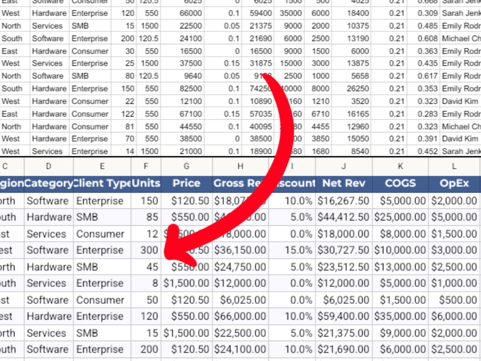Screen dimensions: 481x361
Task: Select column E header in formatted table
Action: [x=102, y=167]
